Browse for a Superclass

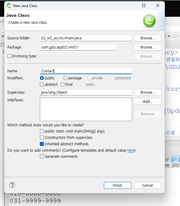point(148,92)
